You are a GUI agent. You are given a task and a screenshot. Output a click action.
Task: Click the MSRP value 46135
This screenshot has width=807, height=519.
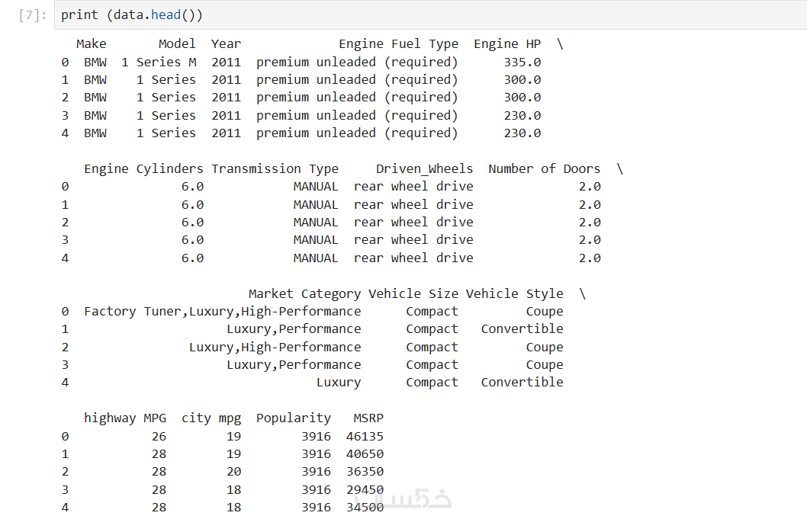click(365, 437)
